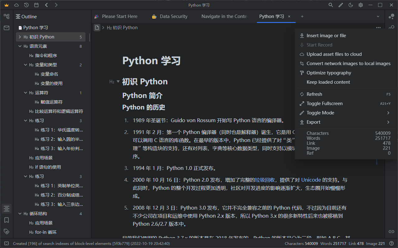Collapse the 循环结构 outline section

tap(20, 214)
